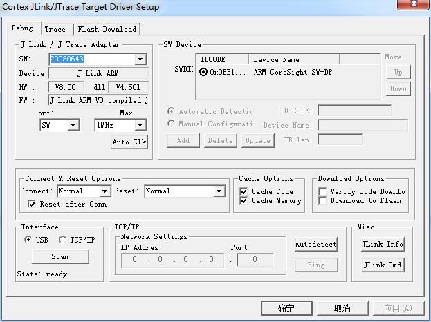Select the TCP/IP interface radio button
Viewport: 431px width, 322px height.
click(x=63, y=240)
